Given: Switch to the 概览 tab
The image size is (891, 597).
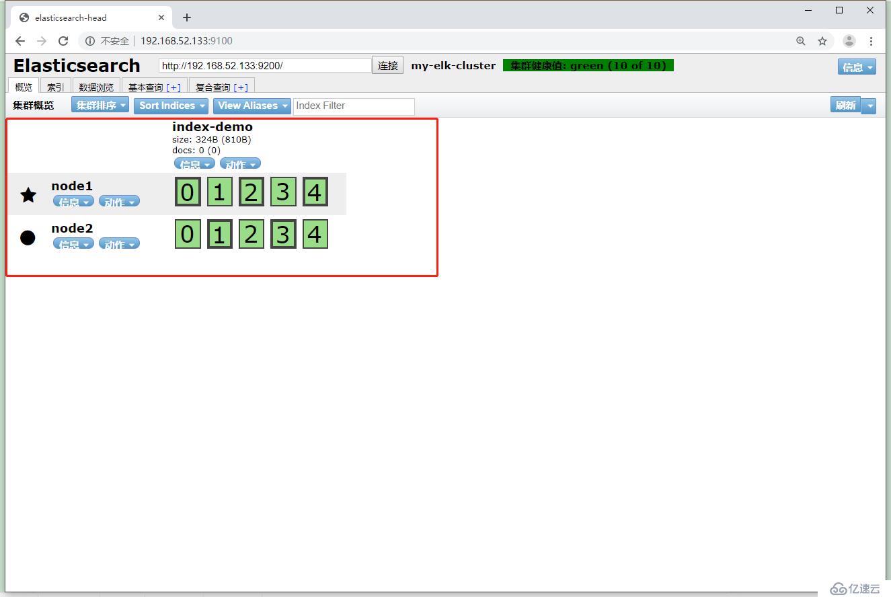Looking at the screenshot, I should tap(24, 87).
